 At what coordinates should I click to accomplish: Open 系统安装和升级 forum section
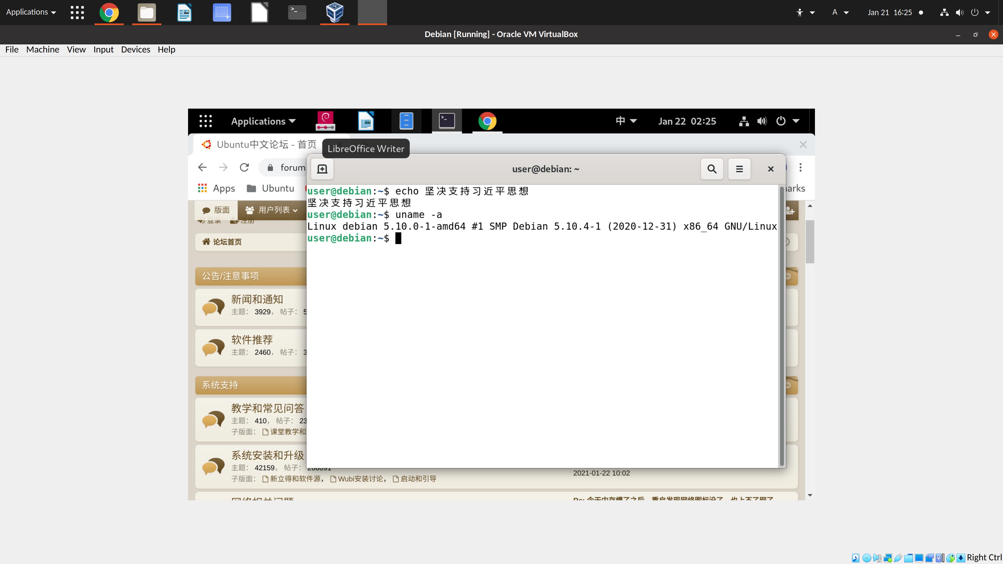[x=268, y=455]
